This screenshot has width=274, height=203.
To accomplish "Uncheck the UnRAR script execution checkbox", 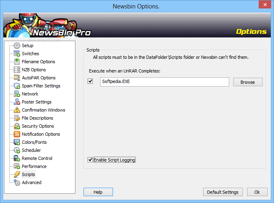I will 90,81.
